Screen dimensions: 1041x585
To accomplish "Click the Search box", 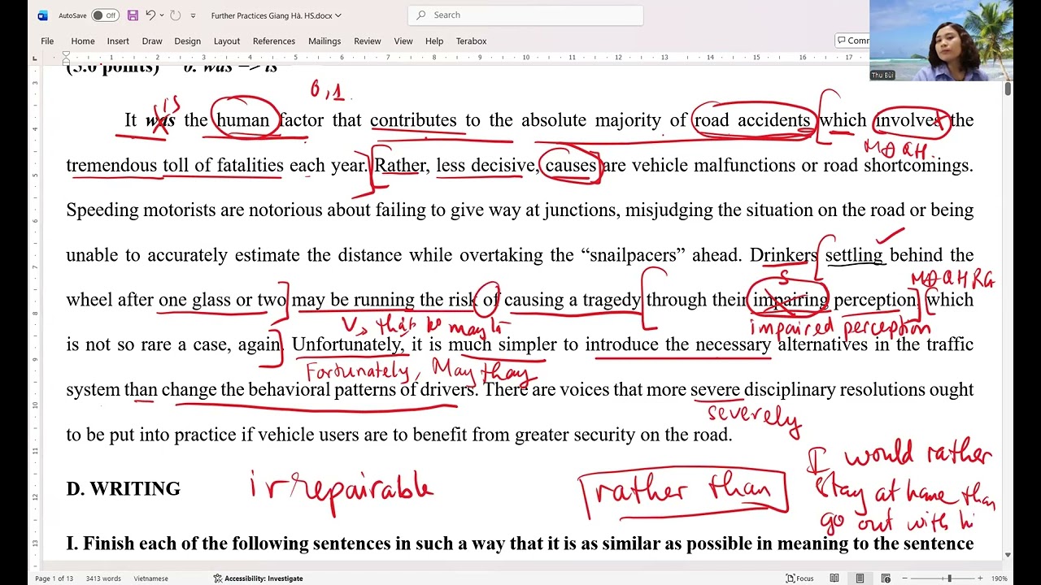I will coord(525,15).
